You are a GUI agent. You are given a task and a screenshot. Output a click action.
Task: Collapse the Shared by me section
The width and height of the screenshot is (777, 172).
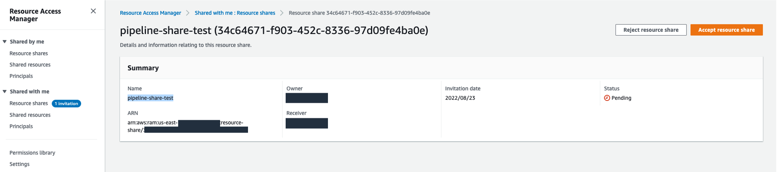click(5, 42)
